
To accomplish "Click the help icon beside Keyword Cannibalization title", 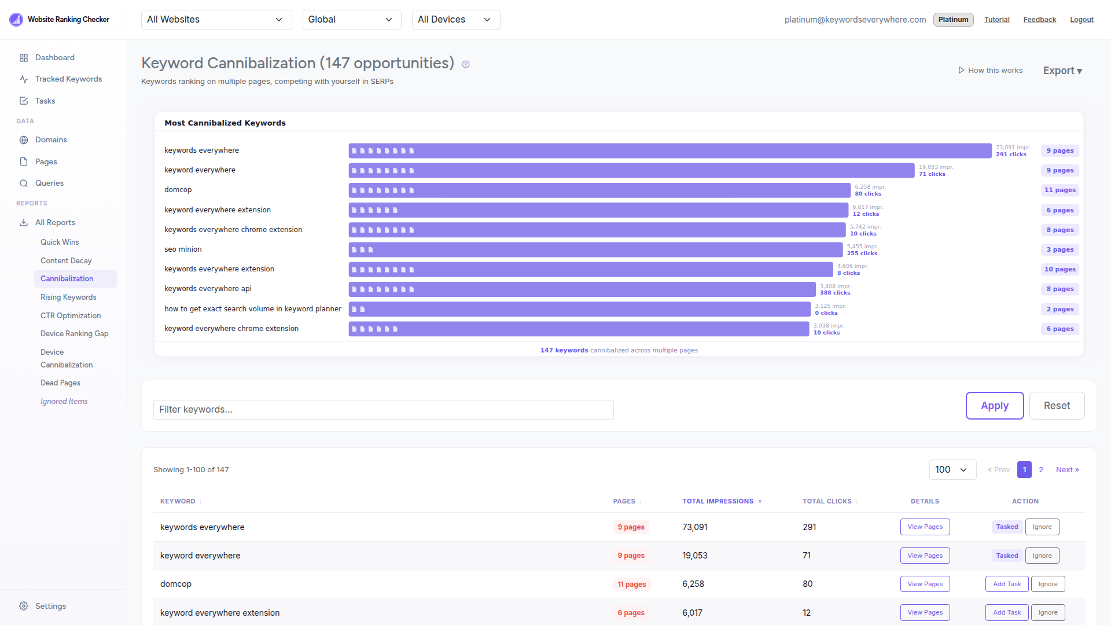I will (x=466, y=64).
